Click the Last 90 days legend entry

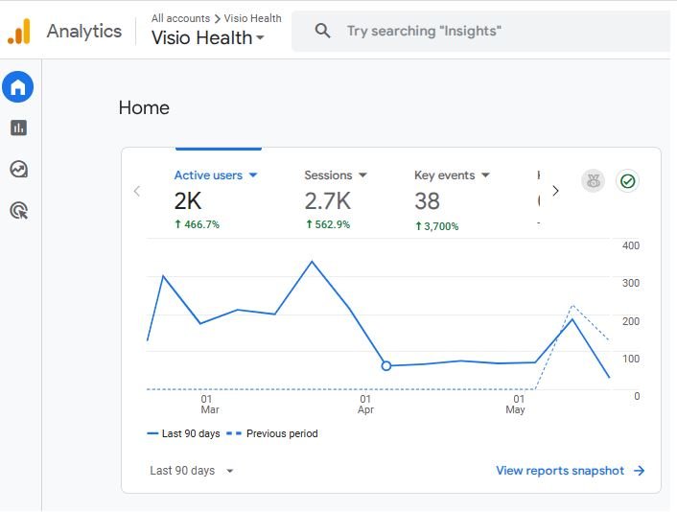tap(183, 433)
